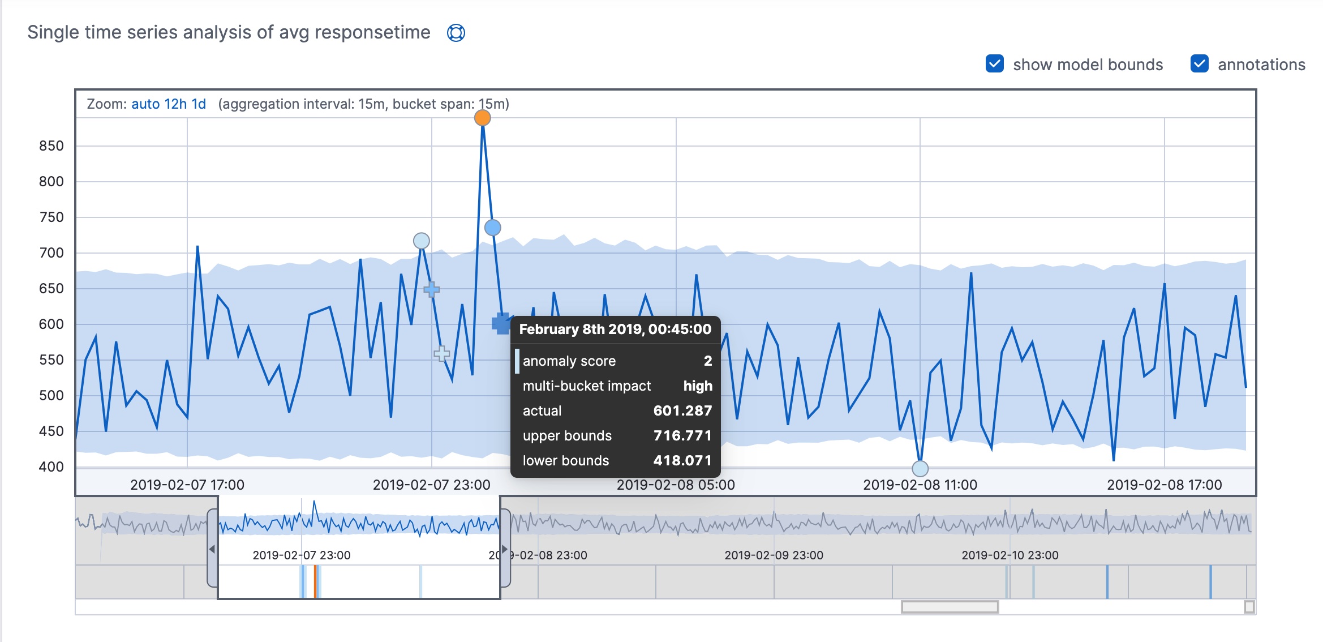This screenshot has width=1323, height=642.
Task: Click the filled multi-bucket cross marker
Action: [x=500, y=324]
